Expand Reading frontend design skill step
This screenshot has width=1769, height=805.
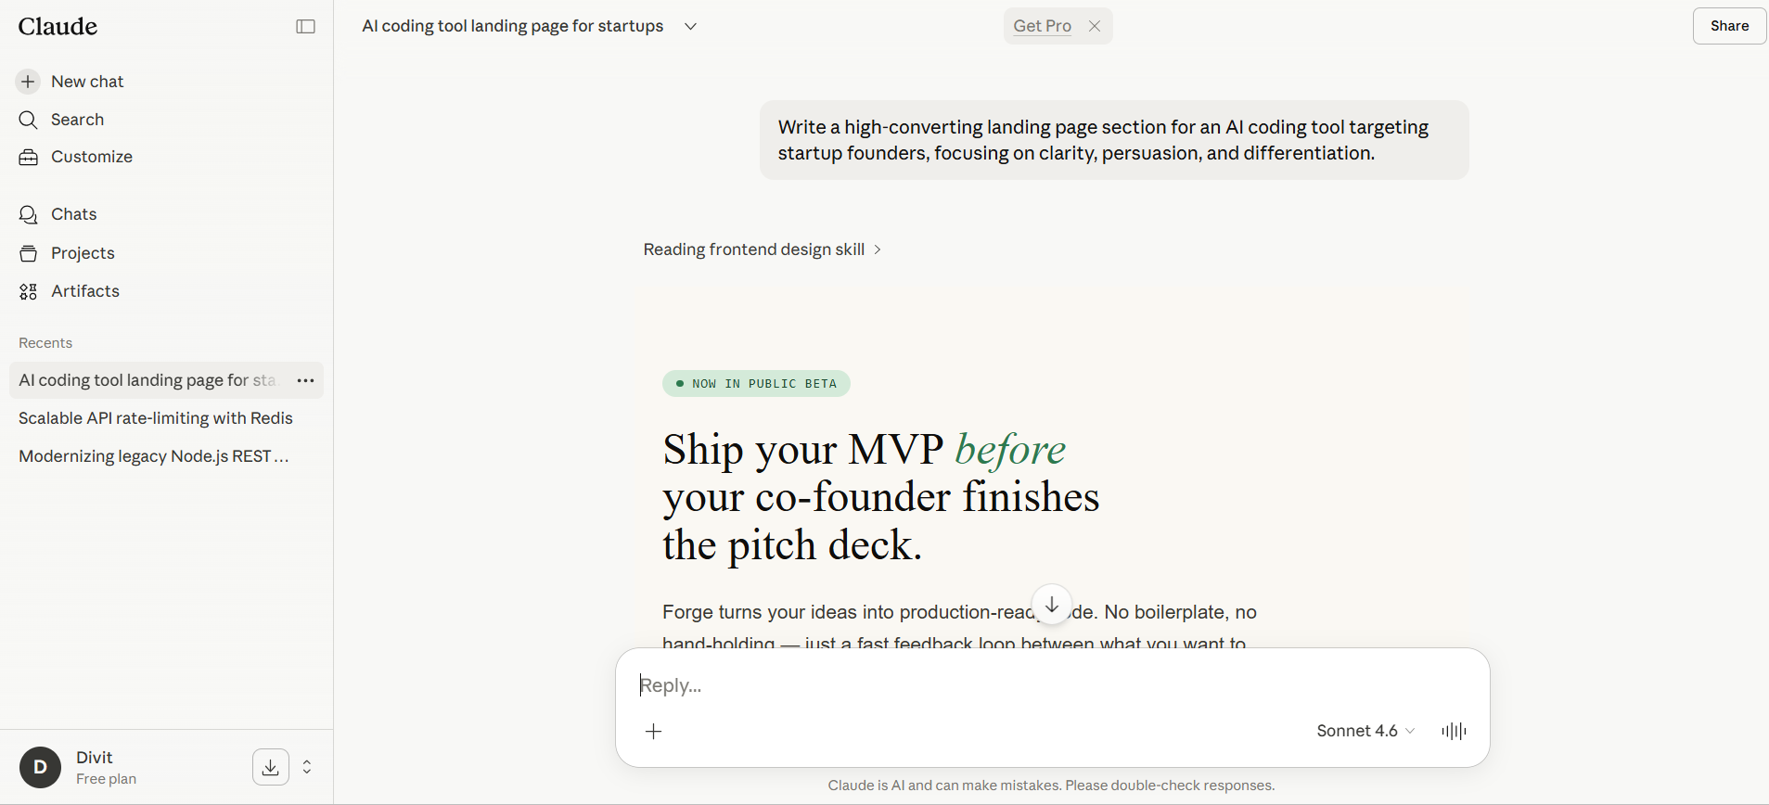tap(762, 249)
